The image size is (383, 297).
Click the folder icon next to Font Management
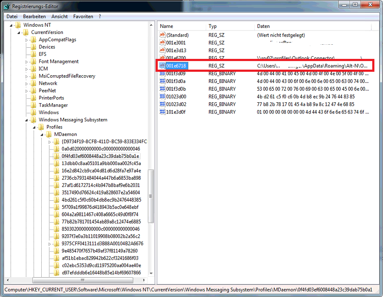pos(33,61)
